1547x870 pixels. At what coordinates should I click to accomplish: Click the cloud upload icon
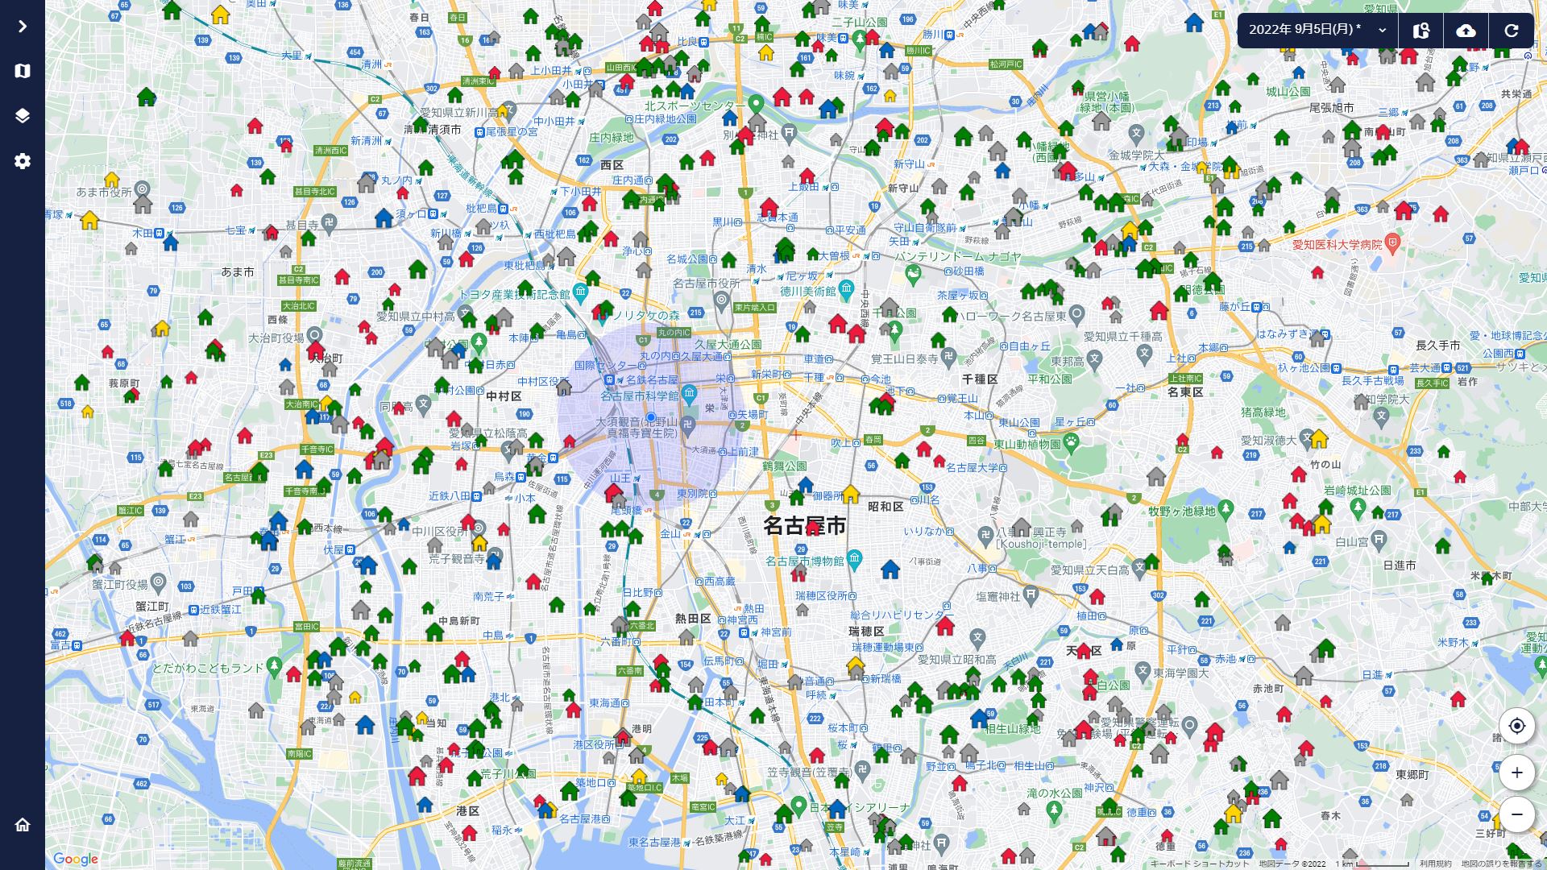coord(1466,30)
